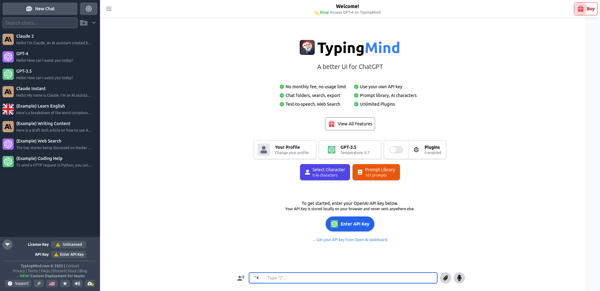Click the cloud backup icon
This screenshot has width=600, height=291.
[x=90, y=284]
